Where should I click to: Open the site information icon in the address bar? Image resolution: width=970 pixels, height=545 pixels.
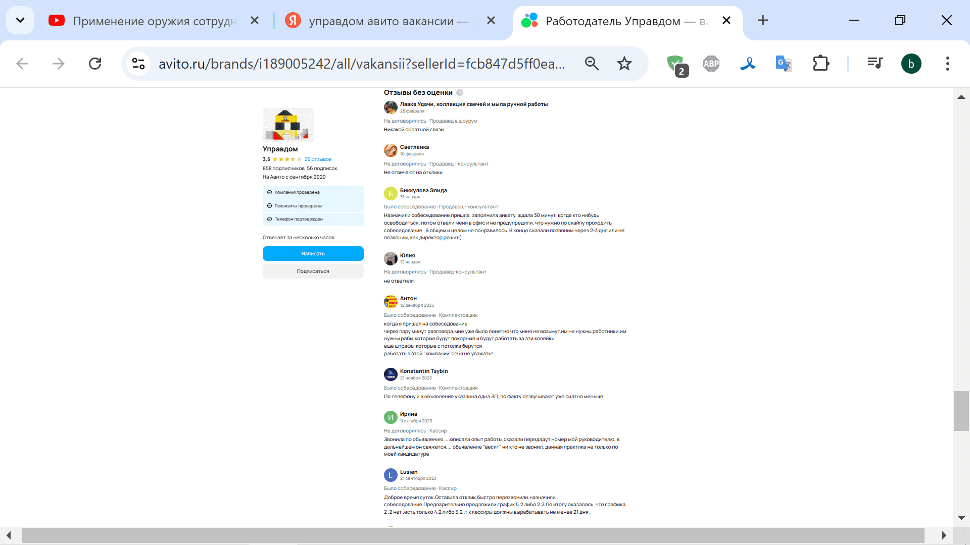138,64
